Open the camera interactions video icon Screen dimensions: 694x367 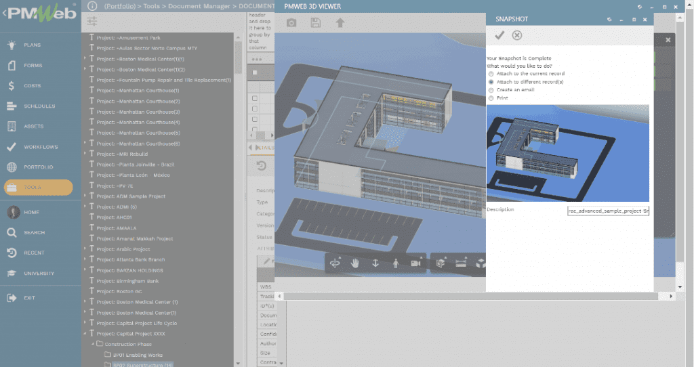point(415,263)
